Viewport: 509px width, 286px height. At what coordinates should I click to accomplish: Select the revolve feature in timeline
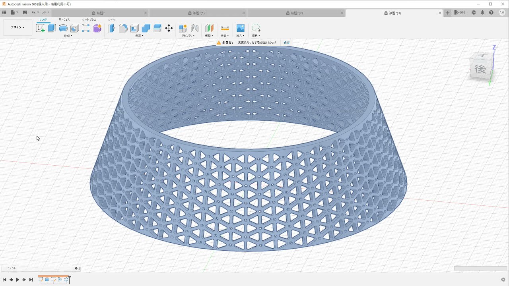(x=47, y=280)
